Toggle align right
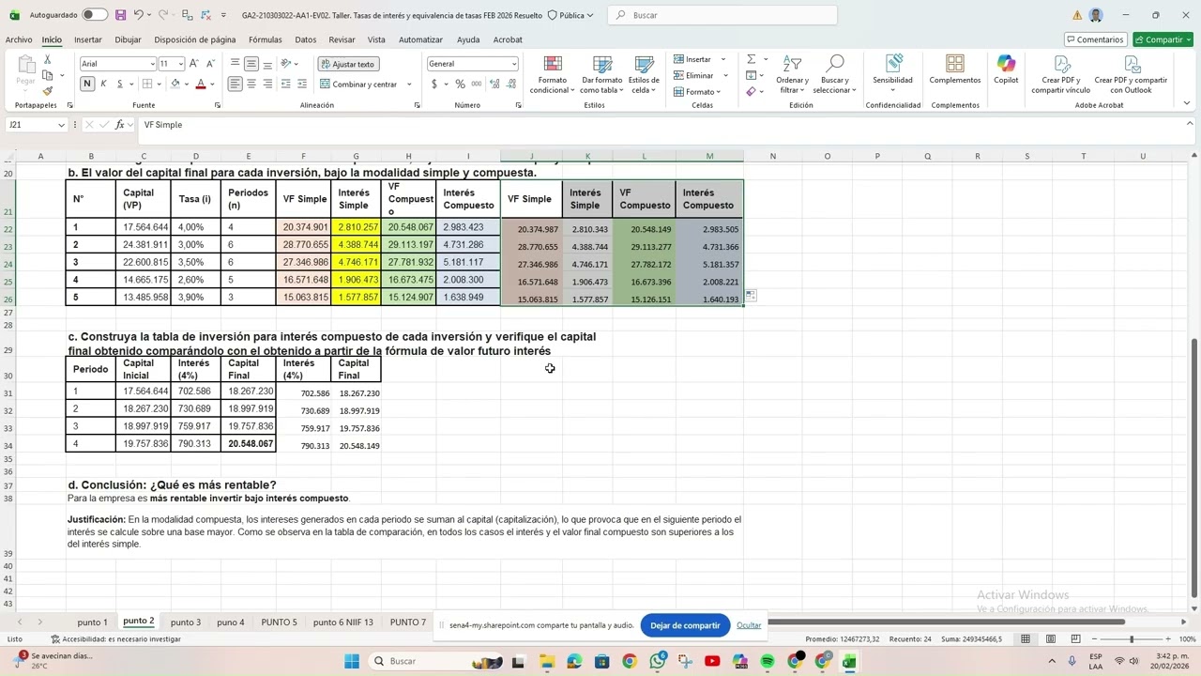This screenshot has width=1201, height=676. (x=267, y=84)
